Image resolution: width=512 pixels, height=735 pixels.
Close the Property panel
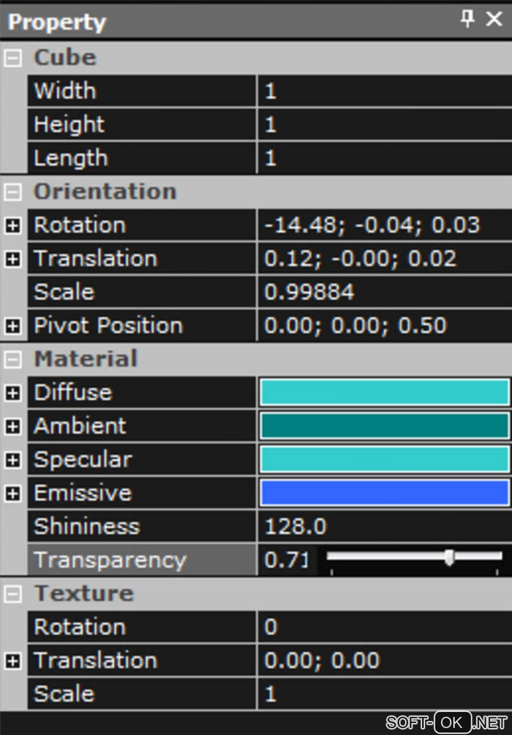[x=494, y=20]
